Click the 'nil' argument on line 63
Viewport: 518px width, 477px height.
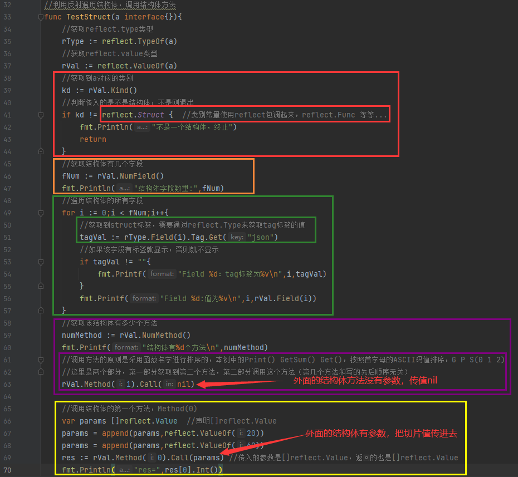pyautogui.click(x=183, y=384)
